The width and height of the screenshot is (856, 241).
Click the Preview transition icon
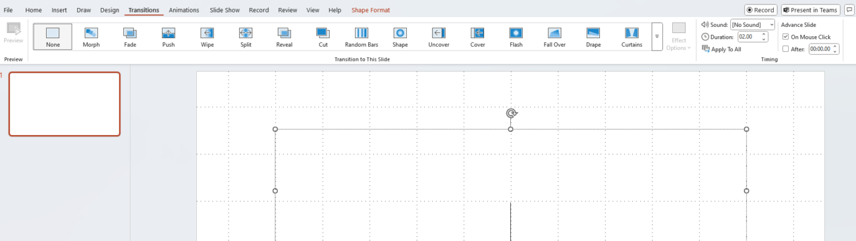pyautogui.click(x=13, y=33)
